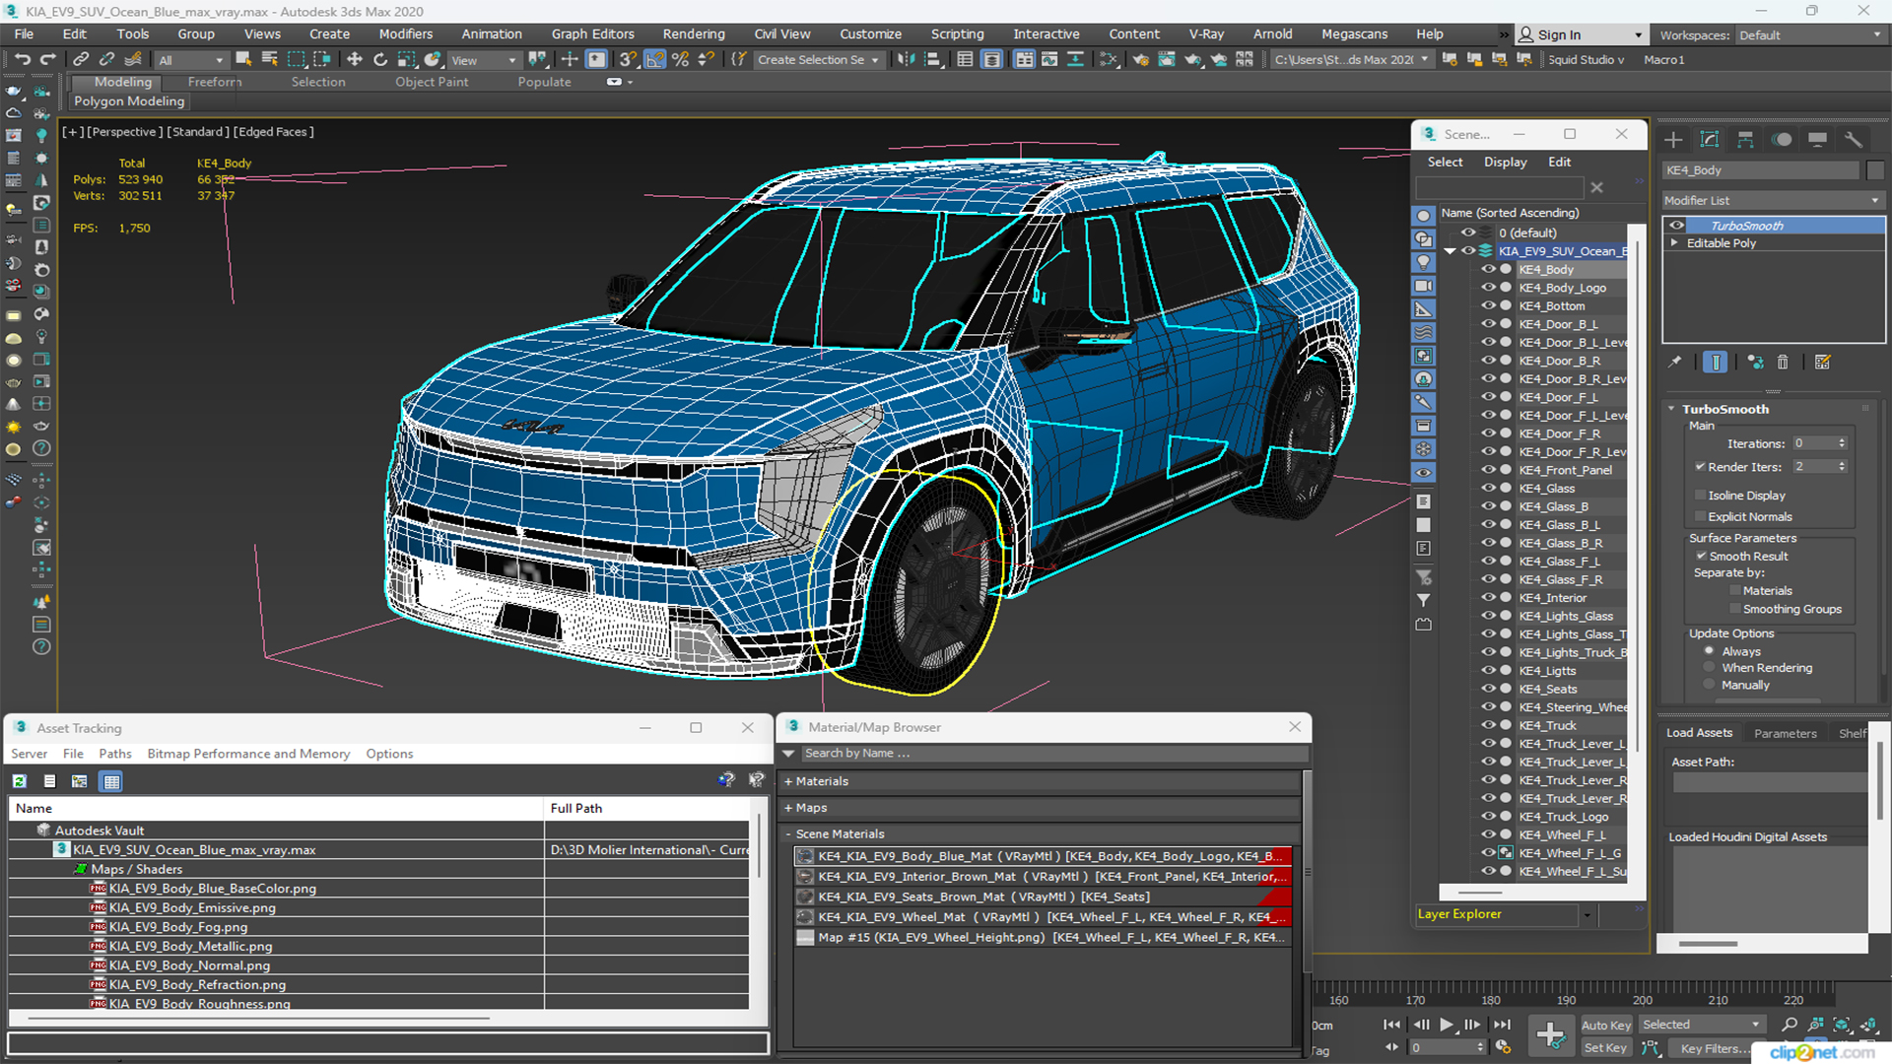Click the Mirror tool icon
The width and height of the screenshot is (1892, 1064).
click(906, 60)
